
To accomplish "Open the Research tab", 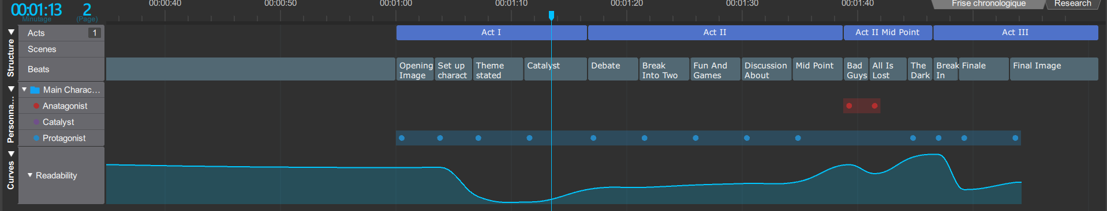I will coord(1072,4).
